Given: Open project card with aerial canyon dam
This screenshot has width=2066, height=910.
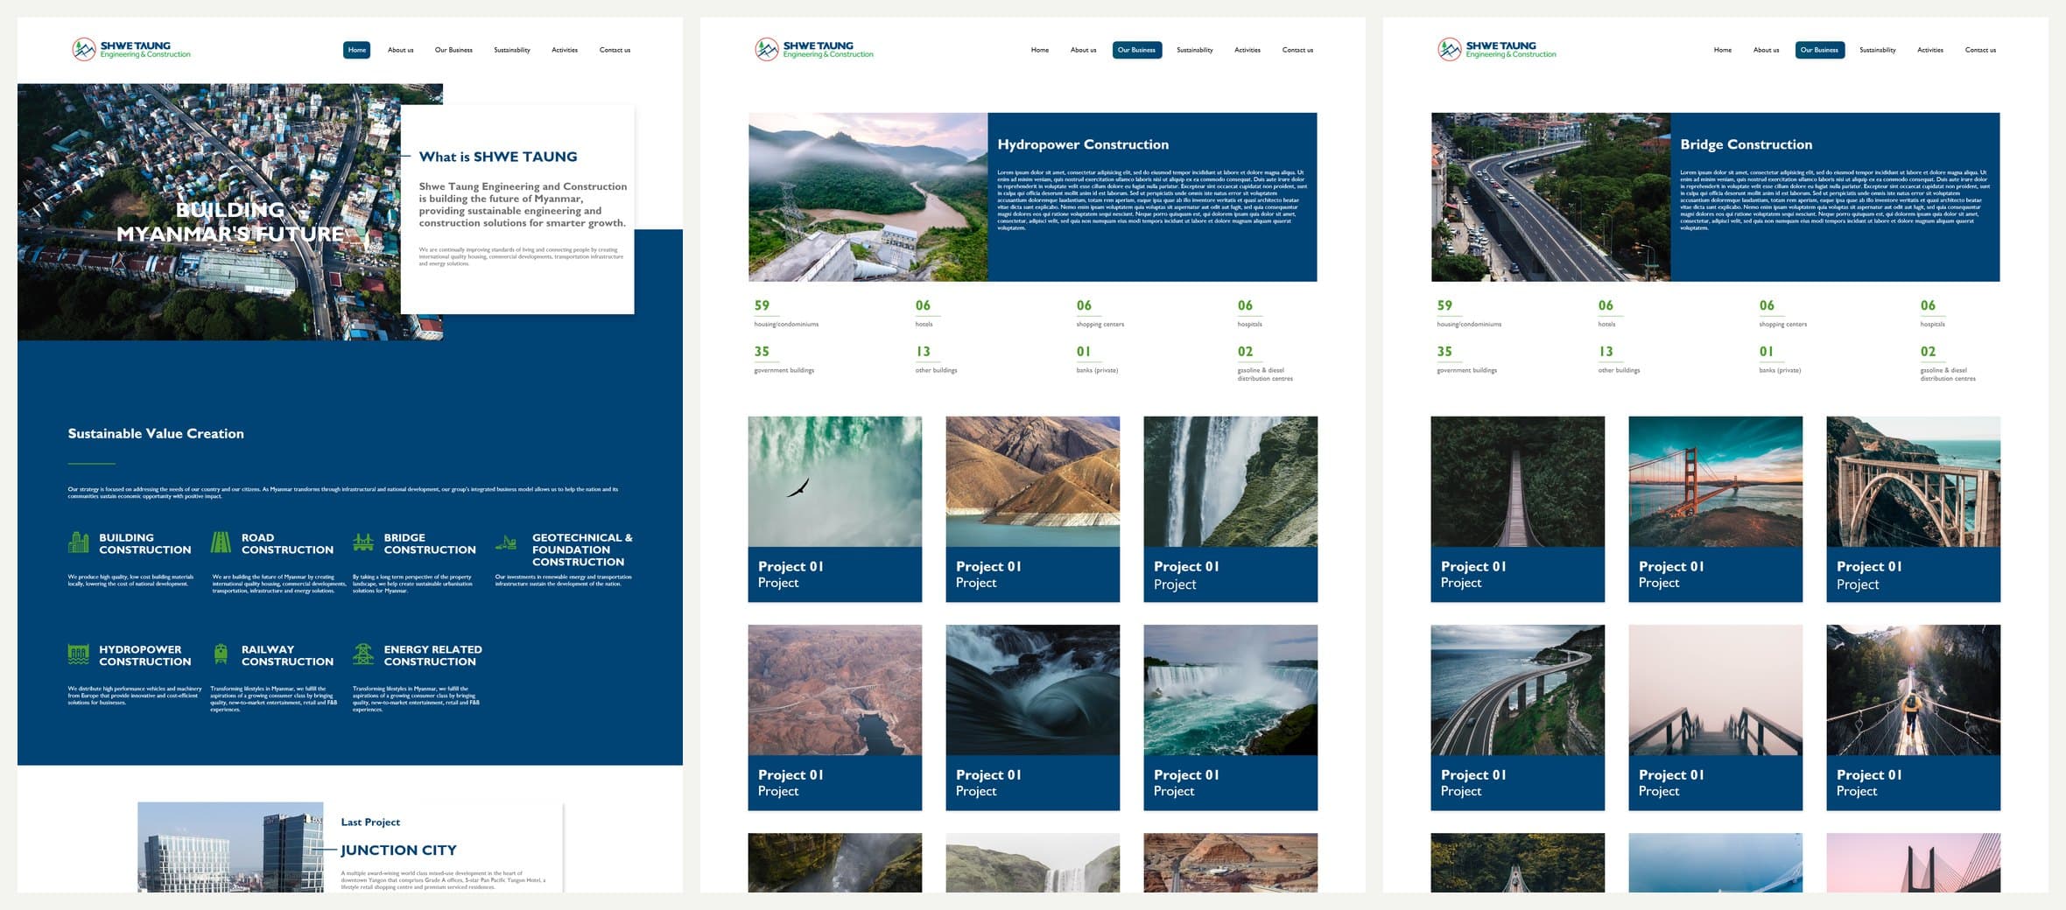Looking at the screenshot, I should click(x=835, y=717).
